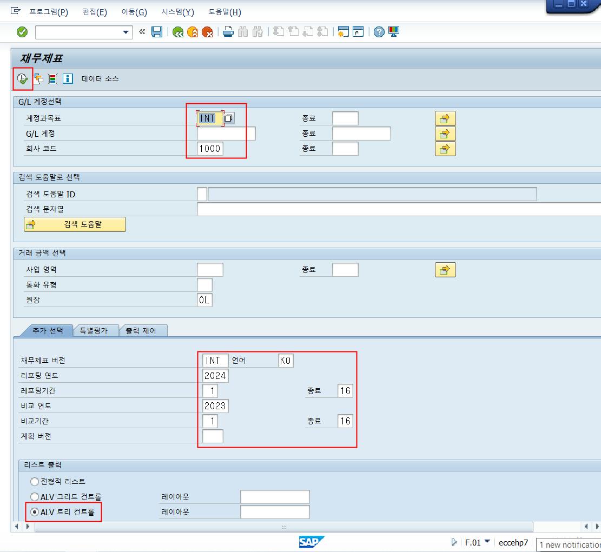
Task: Click the Create New Session icon
Action: pyautogui.click(x=343, y=32)
